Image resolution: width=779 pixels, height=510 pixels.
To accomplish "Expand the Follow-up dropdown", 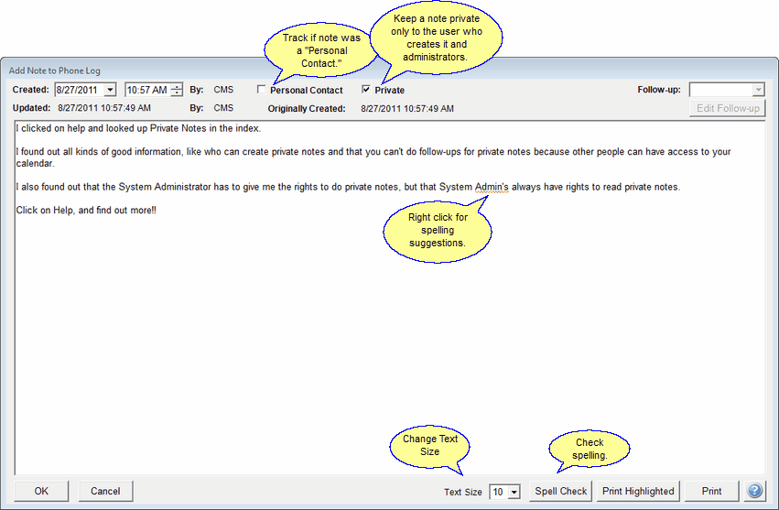I will [x=758, y=90].
